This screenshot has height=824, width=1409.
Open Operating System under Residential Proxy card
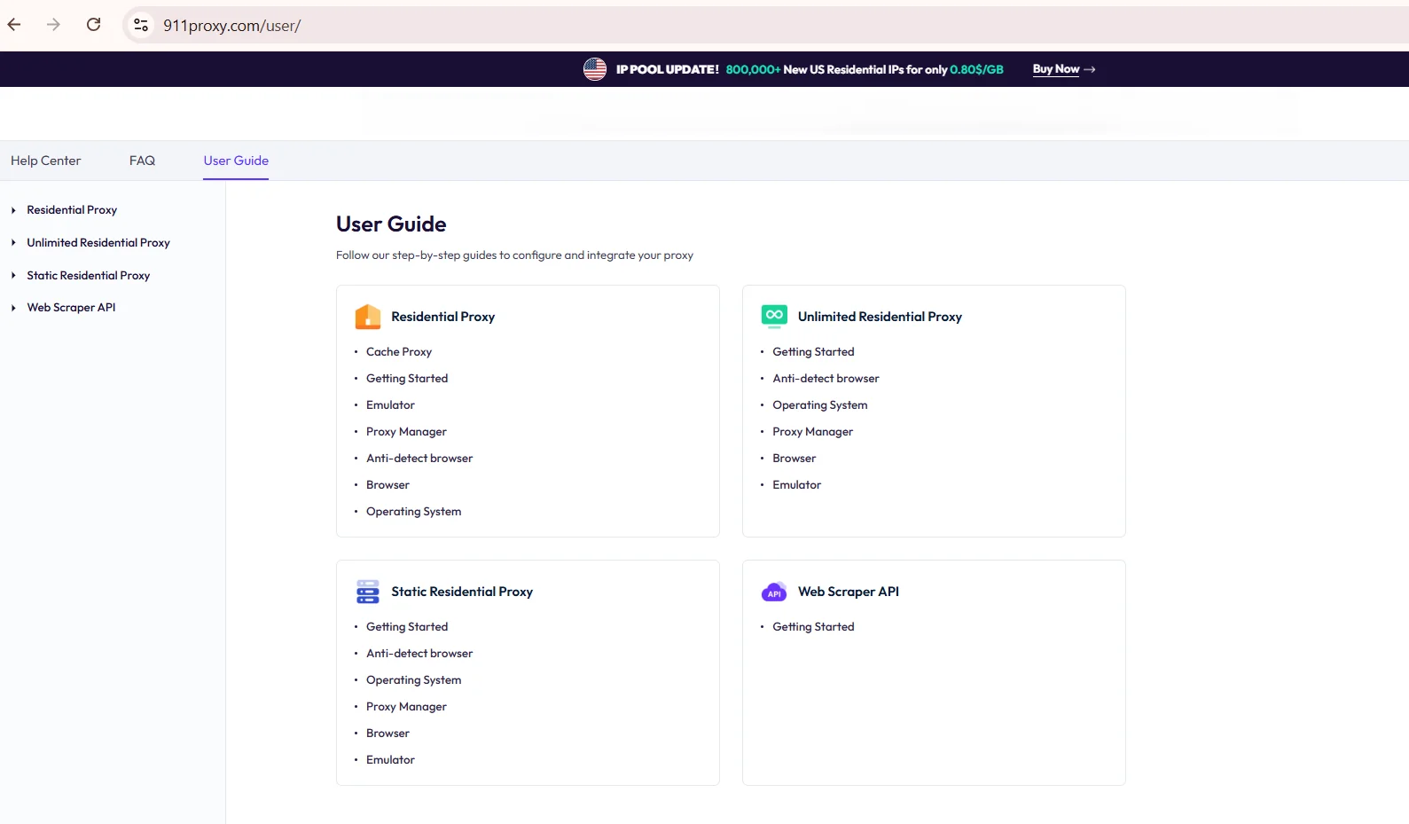[413, 512]
